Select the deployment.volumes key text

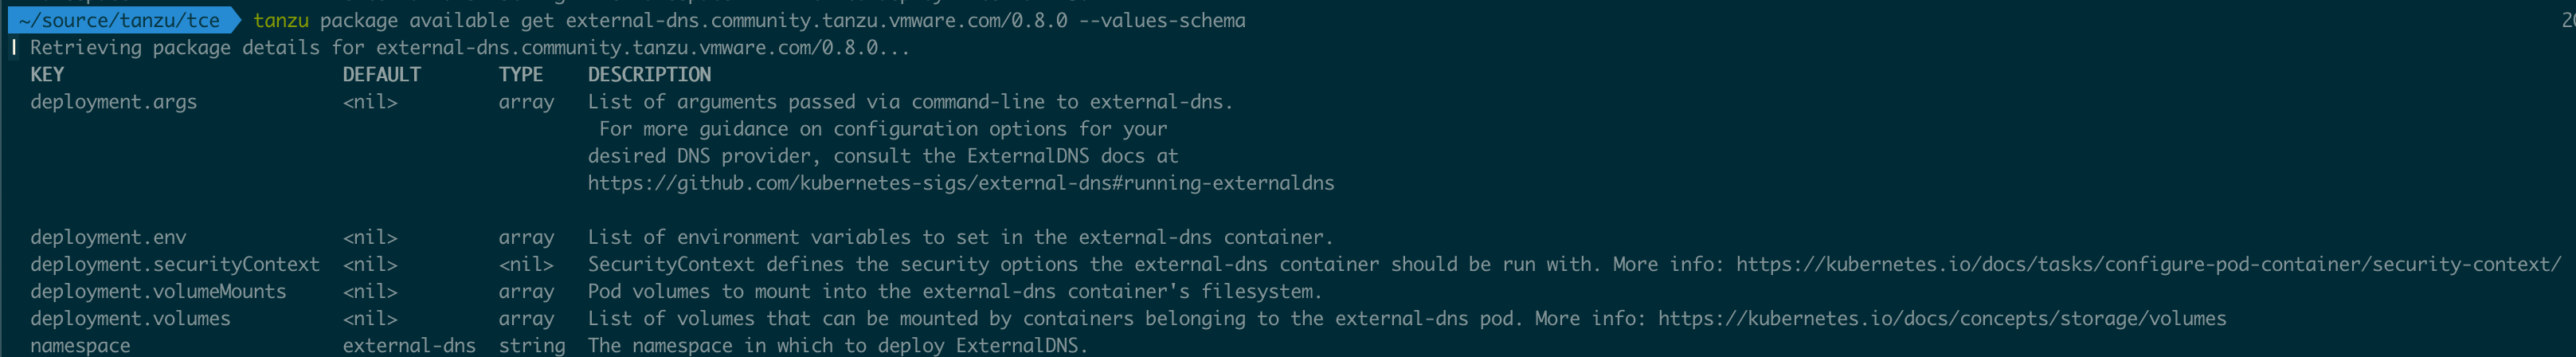click(x=130, y=318)
